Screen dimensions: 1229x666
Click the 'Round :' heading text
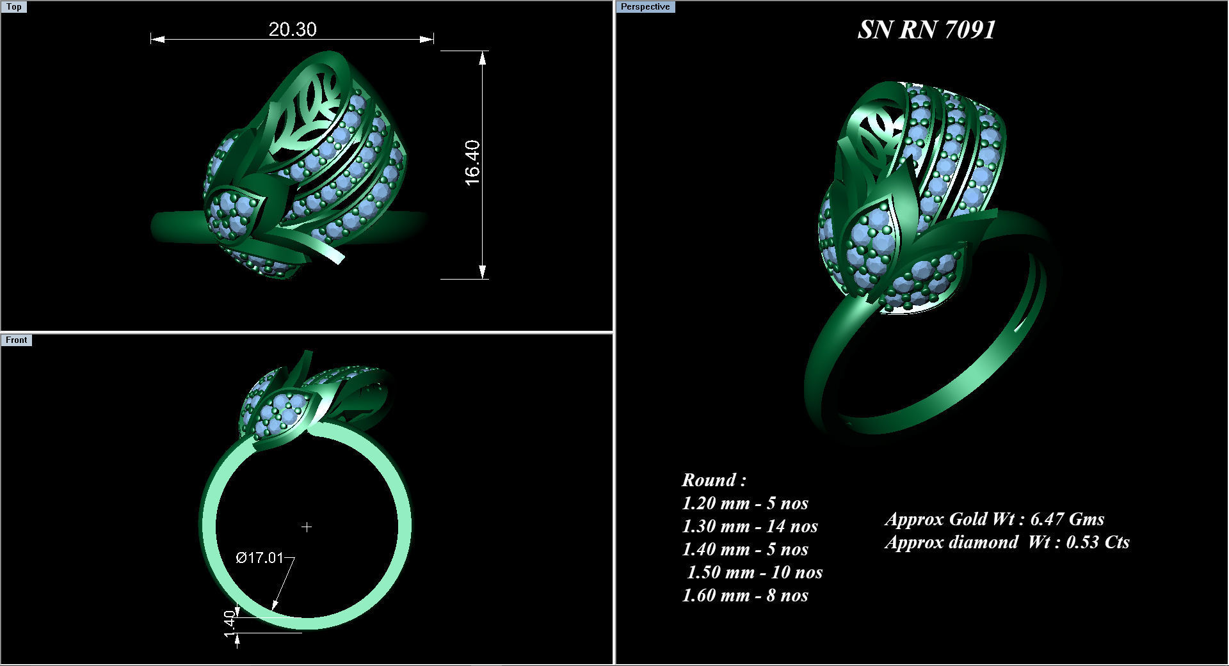coord(714,480)
